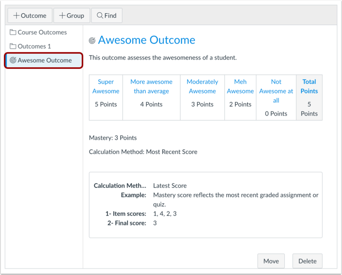The height and width of the screenshot is (275, 342).
Task: Click the plus icon on Outcome button
Action: (x=16, y=16)
